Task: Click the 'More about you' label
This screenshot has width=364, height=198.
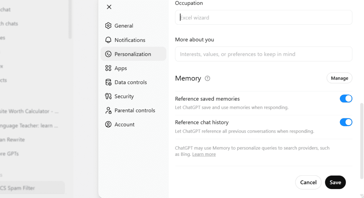Action: (x=194, y=40)
